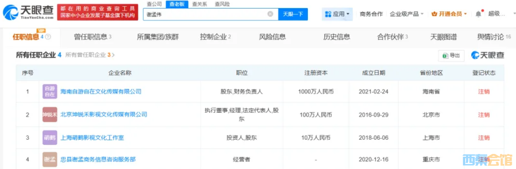Click the date 2021-02-24
The image size is (516, 169).
373,92
